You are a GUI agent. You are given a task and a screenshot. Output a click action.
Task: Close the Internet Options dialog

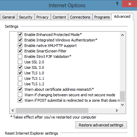click(x=129, y=4)
